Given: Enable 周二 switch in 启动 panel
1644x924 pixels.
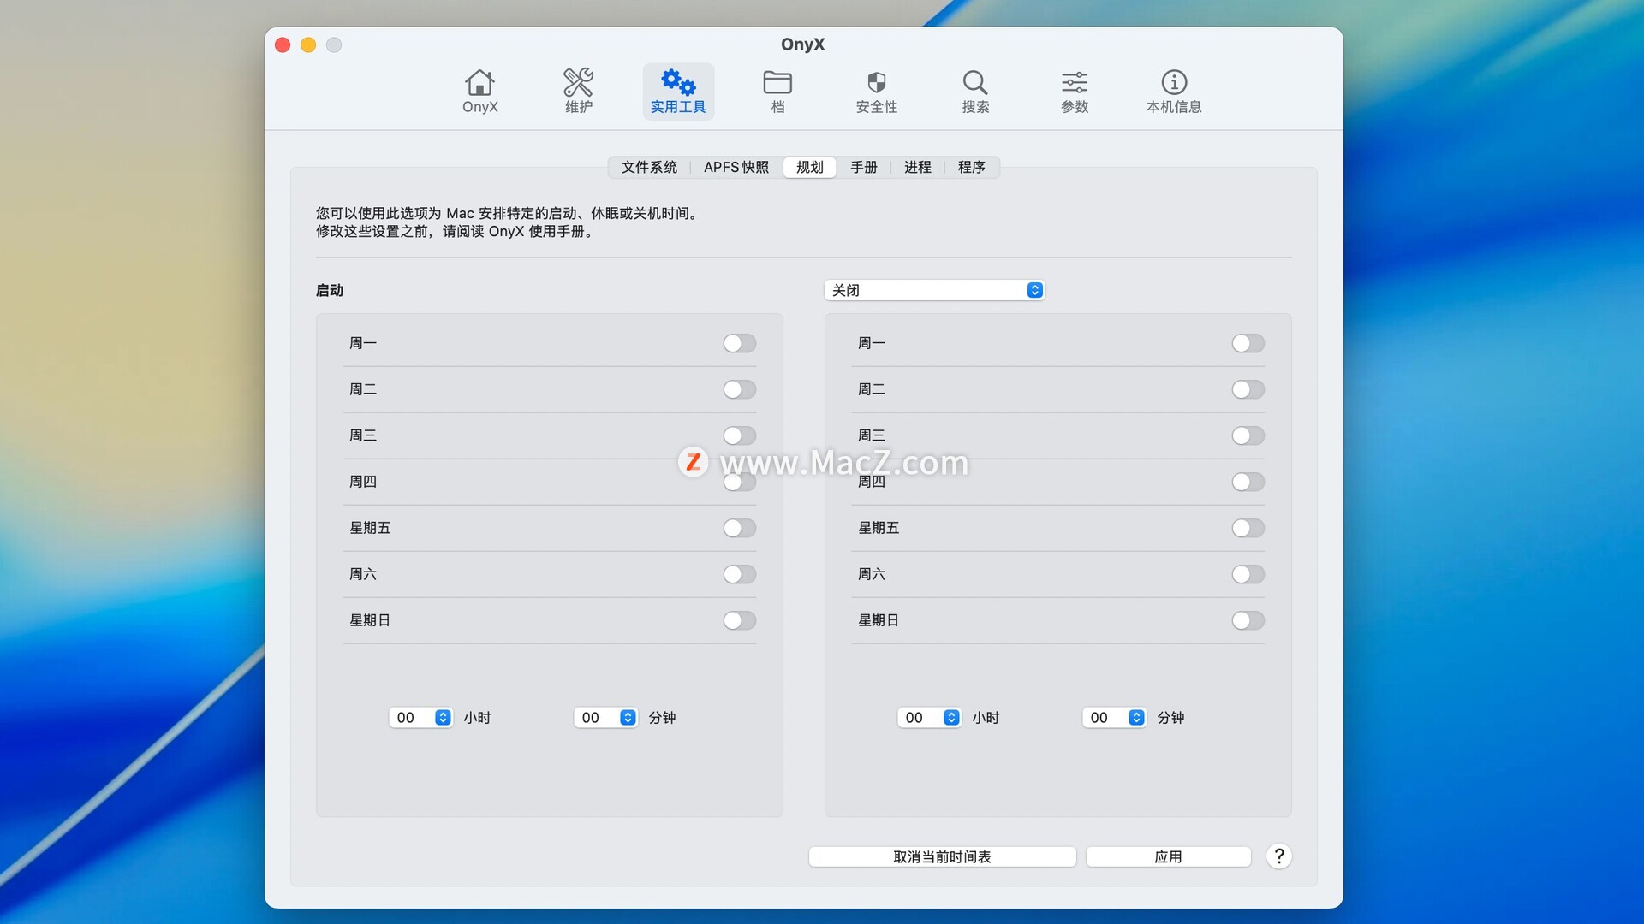Looking at the screenshot, I should coord(740,389).
